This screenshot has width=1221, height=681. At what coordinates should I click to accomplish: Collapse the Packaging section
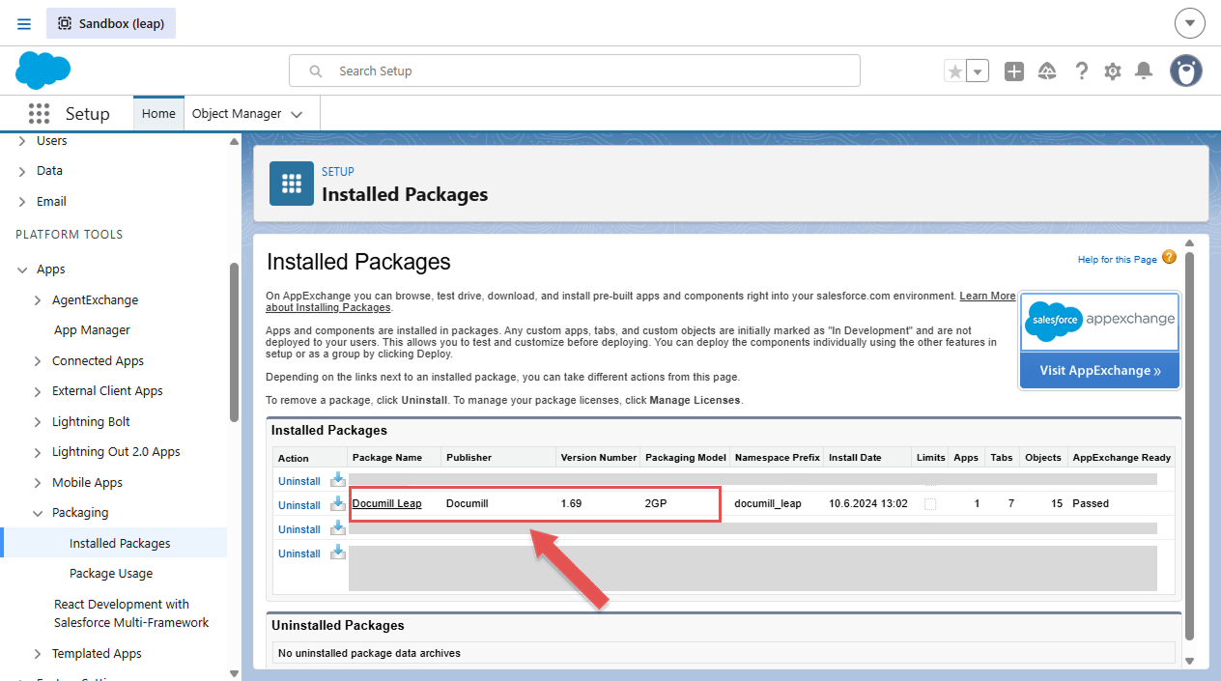point(38,513)
